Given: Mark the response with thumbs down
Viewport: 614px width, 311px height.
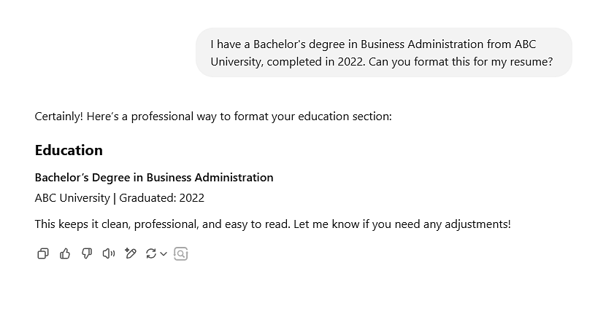Looking at the screenshot, I should coord(87,254).
